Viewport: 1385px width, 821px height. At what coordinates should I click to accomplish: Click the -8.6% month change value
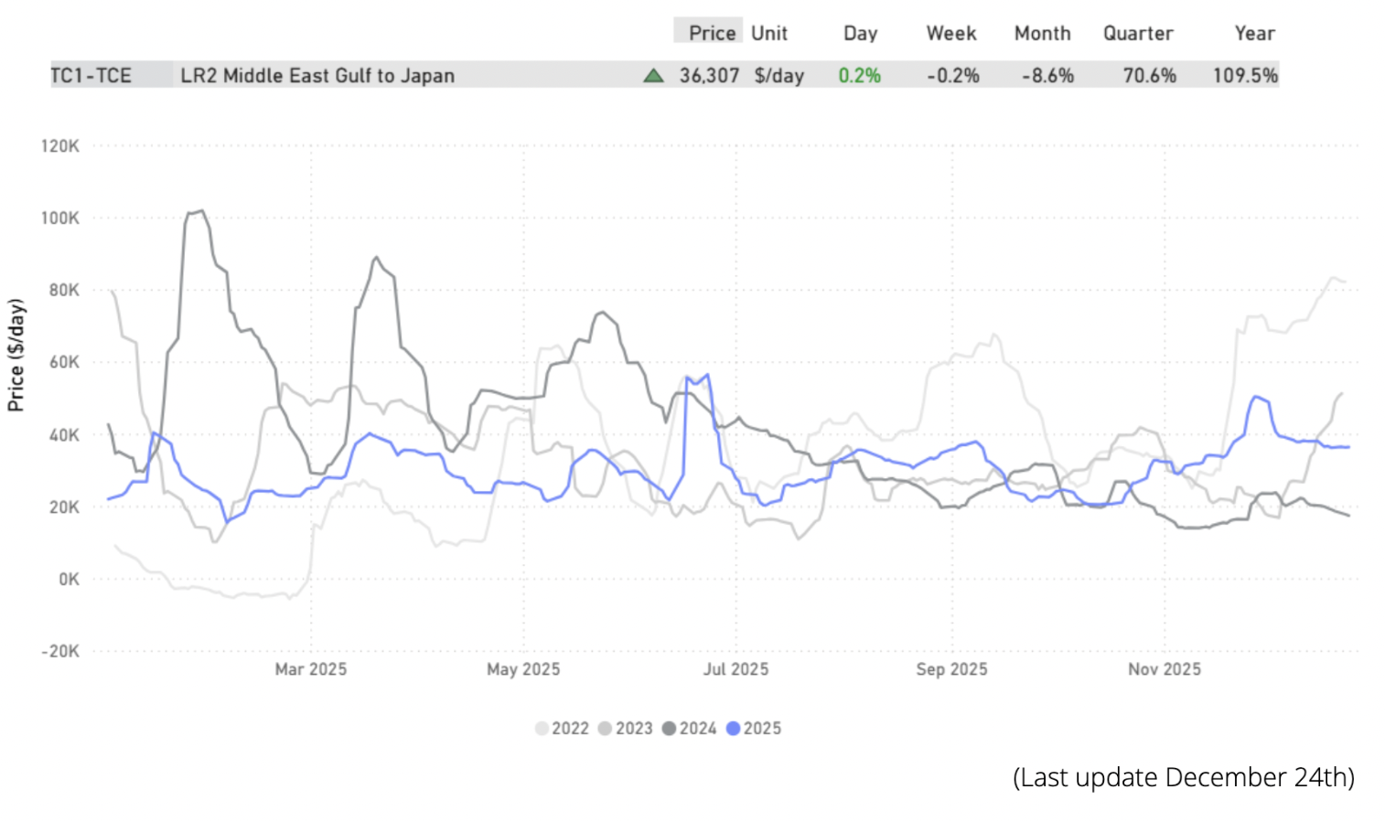(1047, 76)
